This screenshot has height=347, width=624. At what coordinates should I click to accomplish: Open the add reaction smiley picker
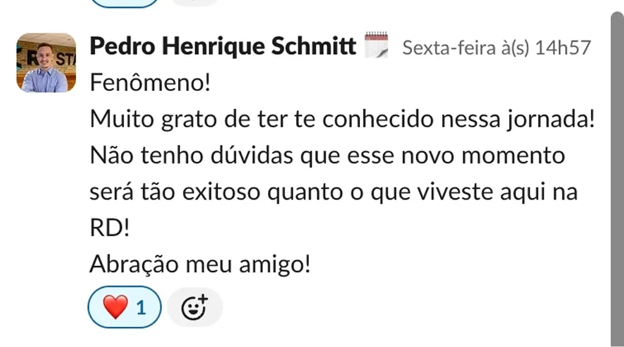(x=195, y=307)
